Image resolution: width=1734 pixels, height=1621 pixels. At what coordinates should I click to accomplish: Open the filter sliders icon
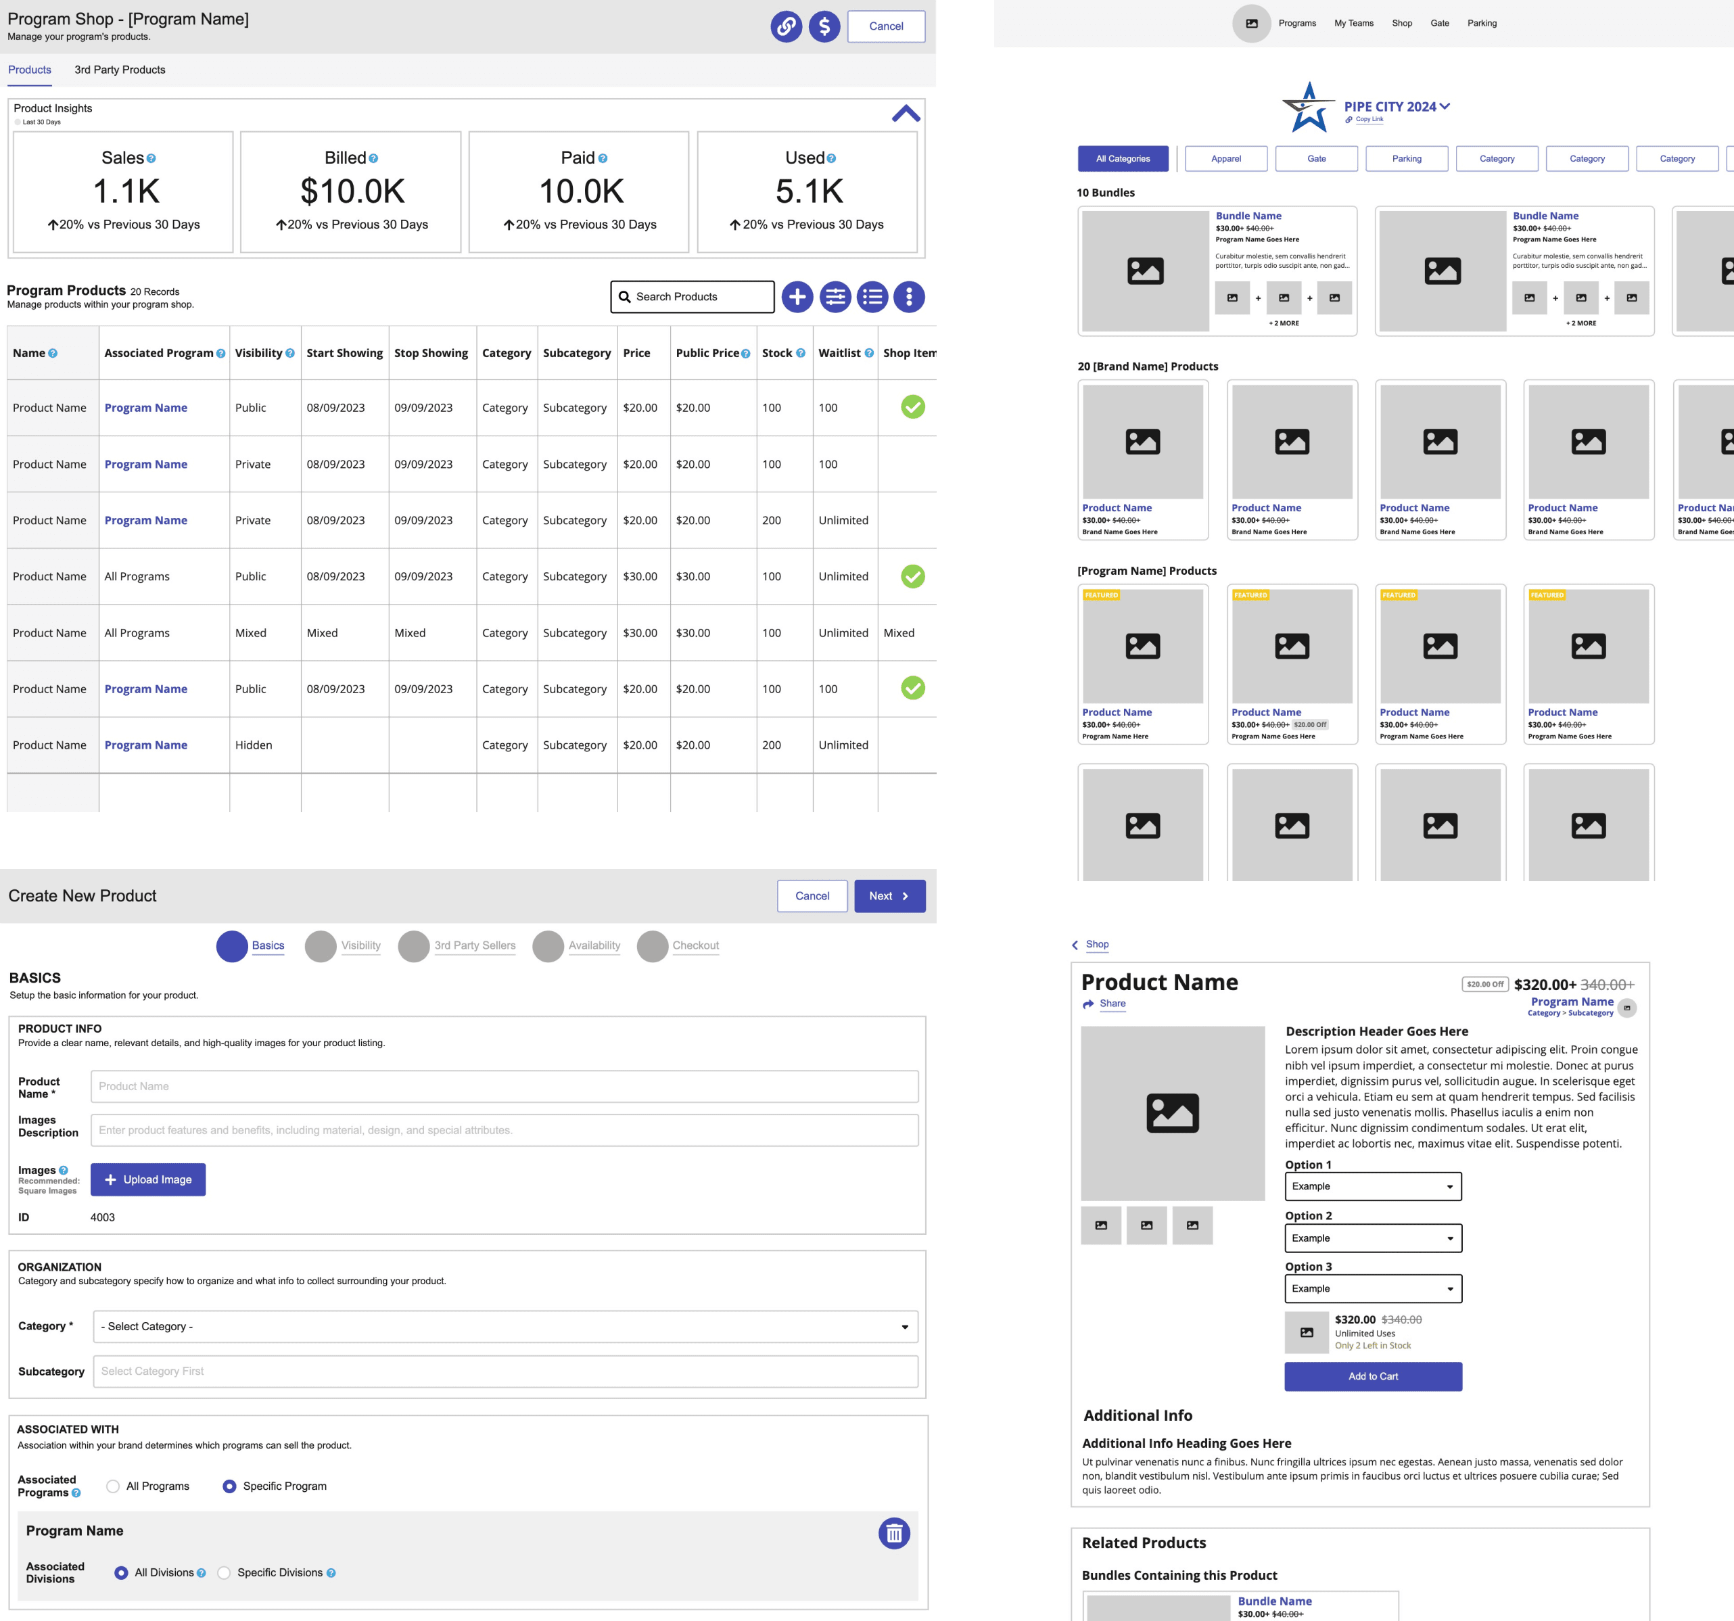pos(835,298)
